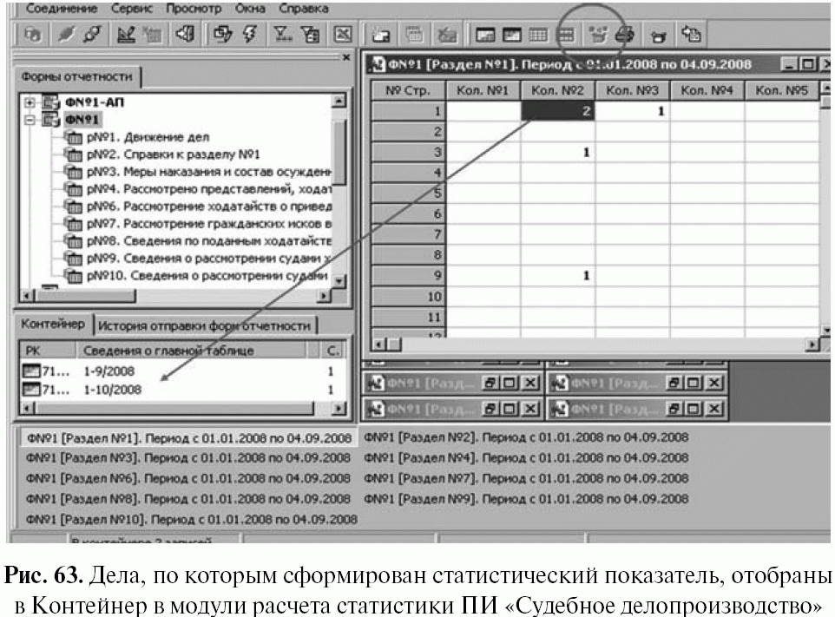The height and width of the screenshot is (617, 835).
Task: Click the light grid table toolbar icon
Action: click(x=538, y=35)
